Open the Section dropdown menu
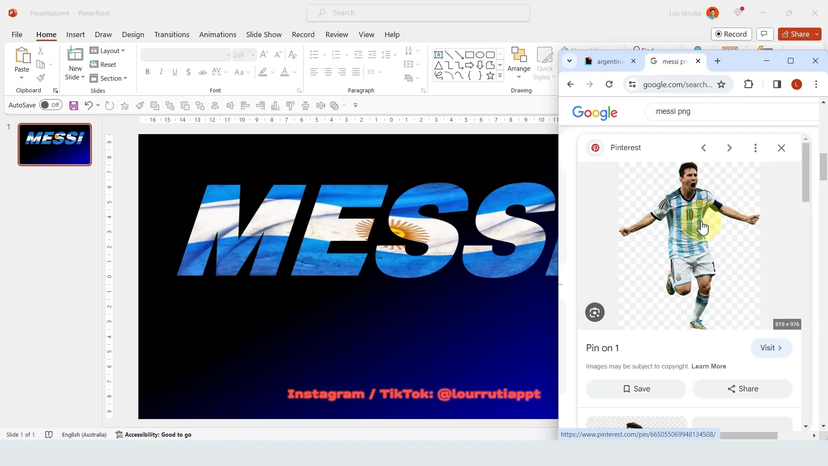The height and width of the screenshot is (466, 828). (109, 79)
